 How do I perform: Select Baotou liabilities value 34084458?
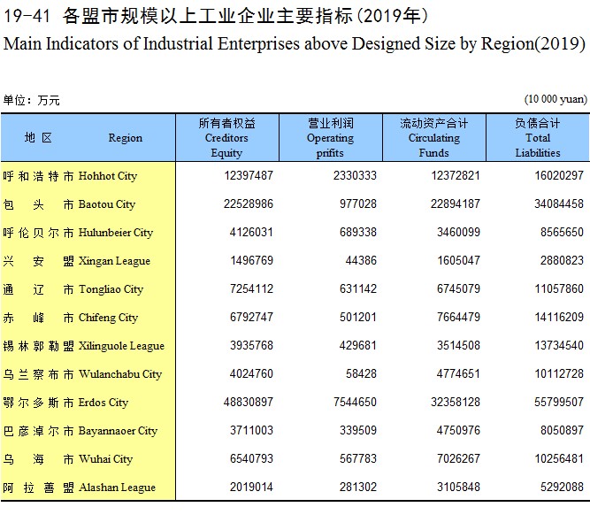point(559,204)
